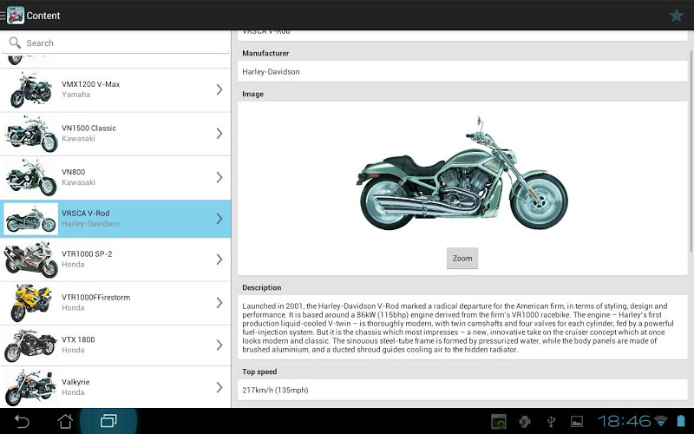This screenshot has height=434, width=694.
Task: Open the VRSCA V-Rod chevron
Action: 219,219
